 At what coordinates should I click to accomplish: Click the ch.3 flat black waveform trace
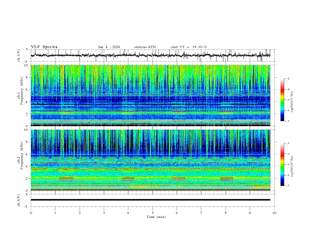[x=150, y=200]
